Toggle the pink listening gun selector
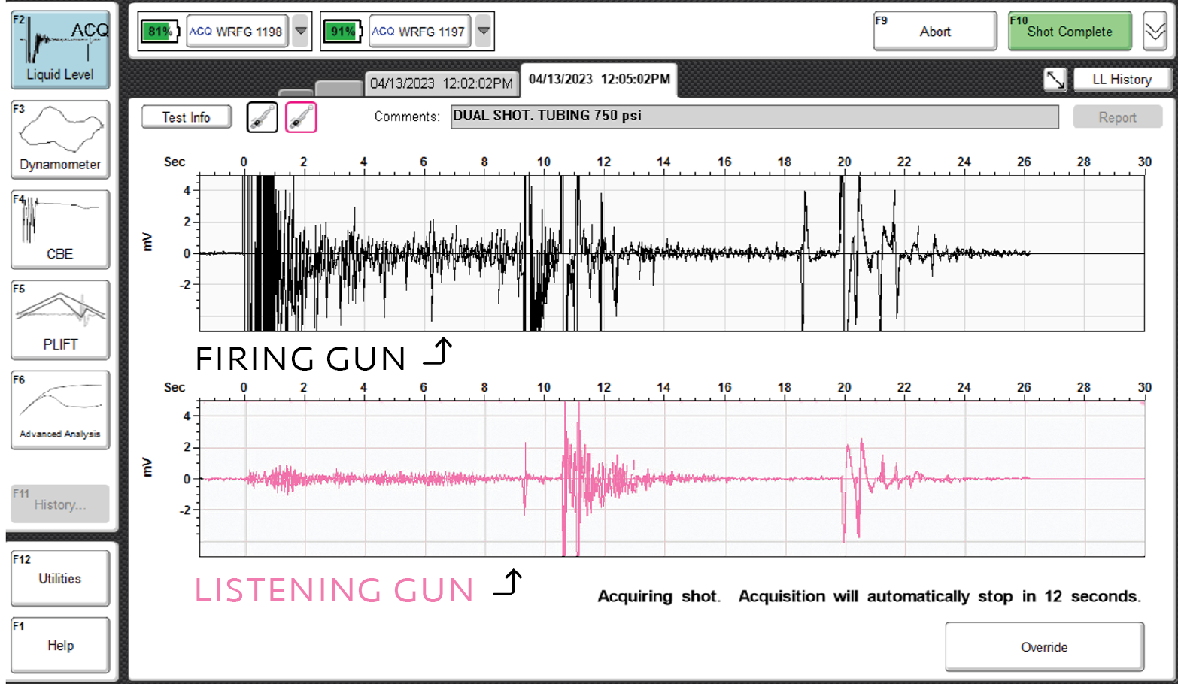Screen dimensions: 1178x684 301,117
